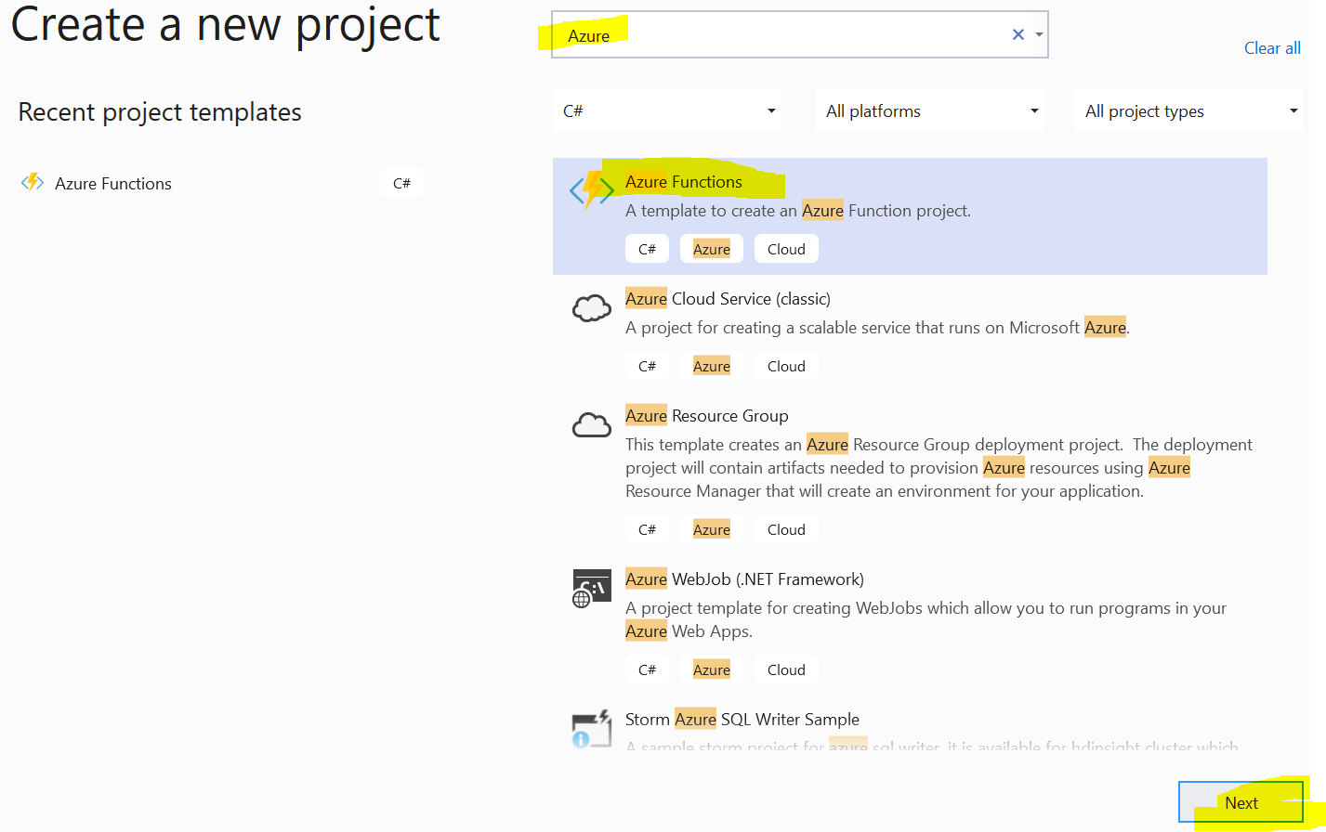
Task: Click the Next button
Action: [1241, 803]
